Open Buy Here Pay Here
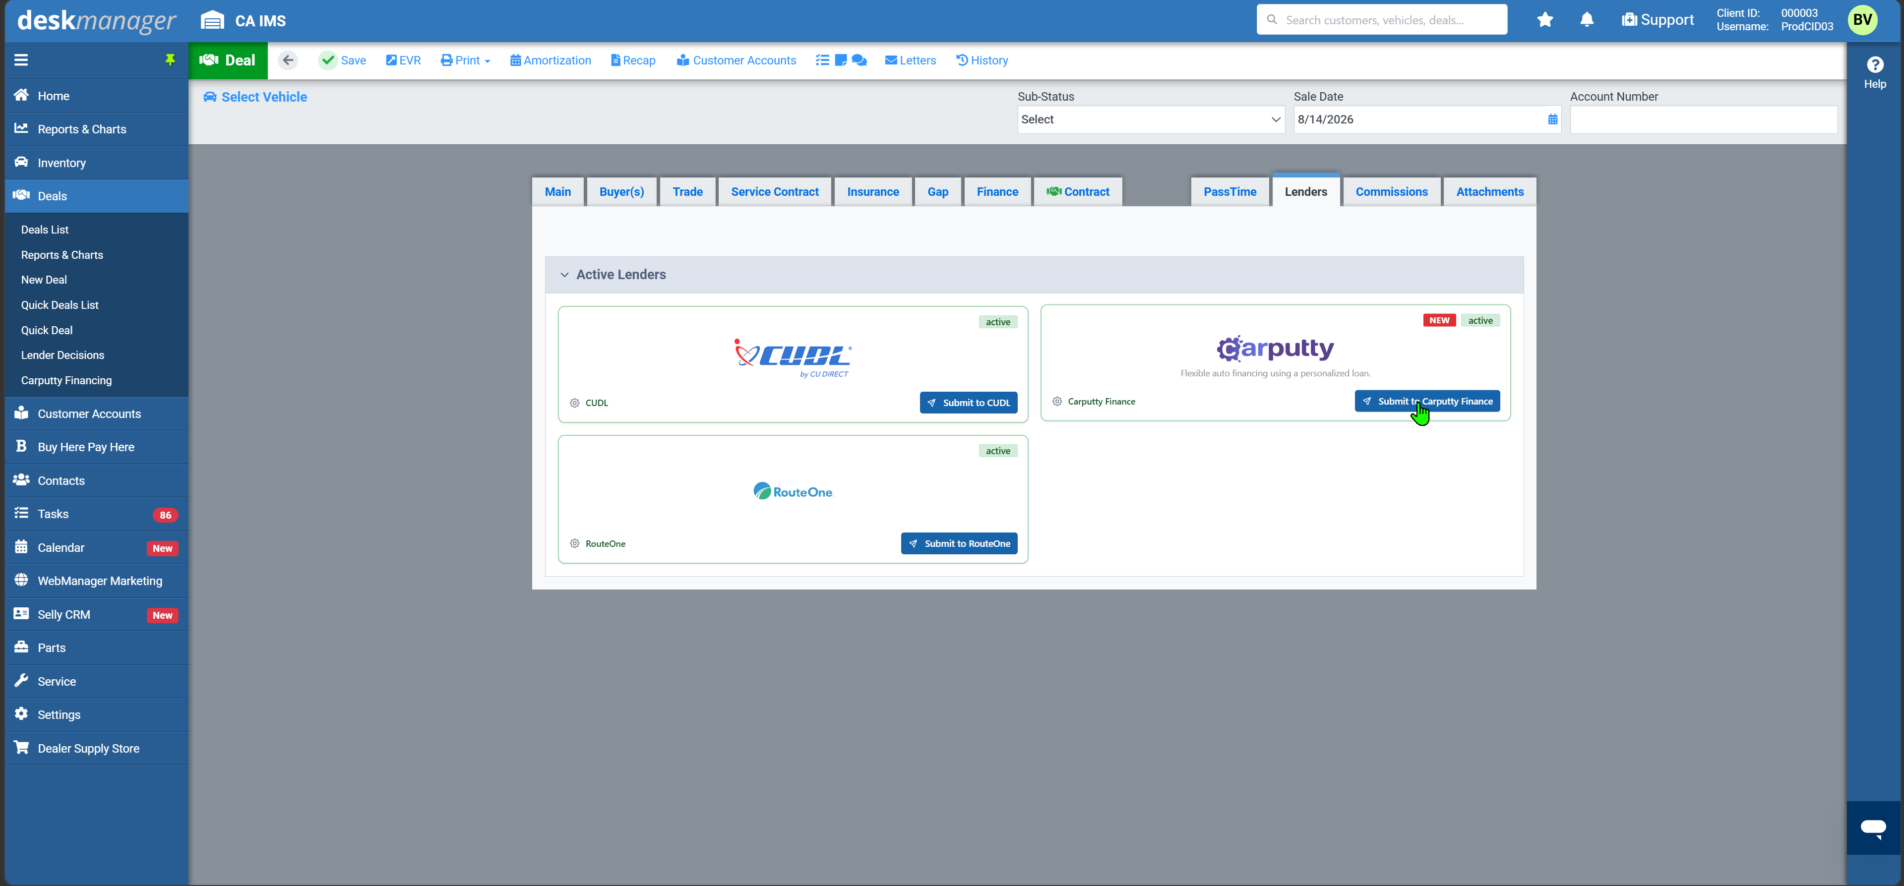Viewport: 1904px width, 886px height. 97,447
